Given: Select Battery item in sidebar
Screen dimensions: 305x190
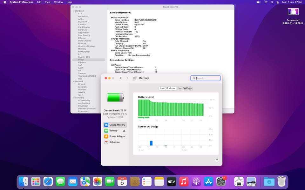Looking at the screenshot, I should (113, 130).
